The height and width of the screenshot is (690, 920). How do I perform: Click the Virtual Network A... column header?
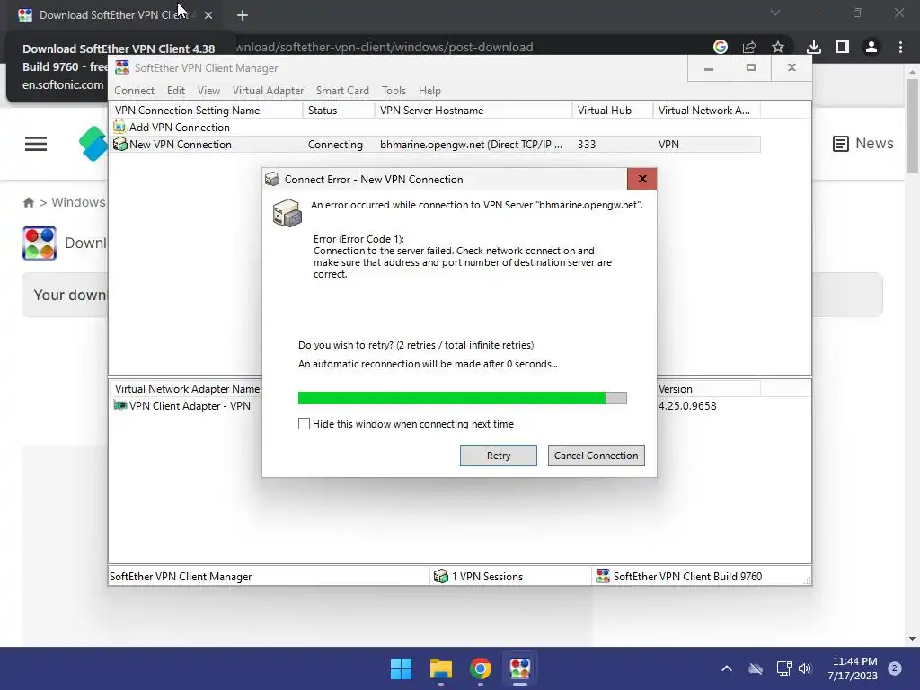point(706,111)
